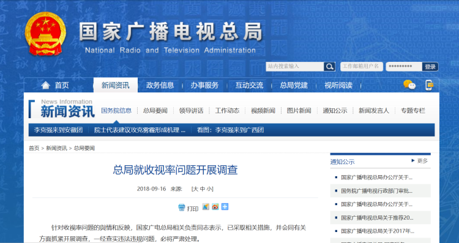Click the 打印 print link

pos(193,209)
